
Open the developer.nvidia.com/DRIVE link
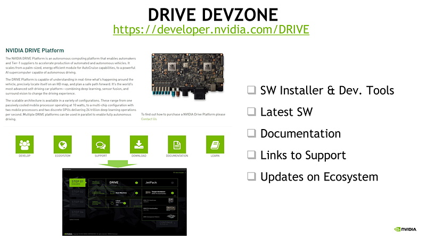tap(211, 29)
